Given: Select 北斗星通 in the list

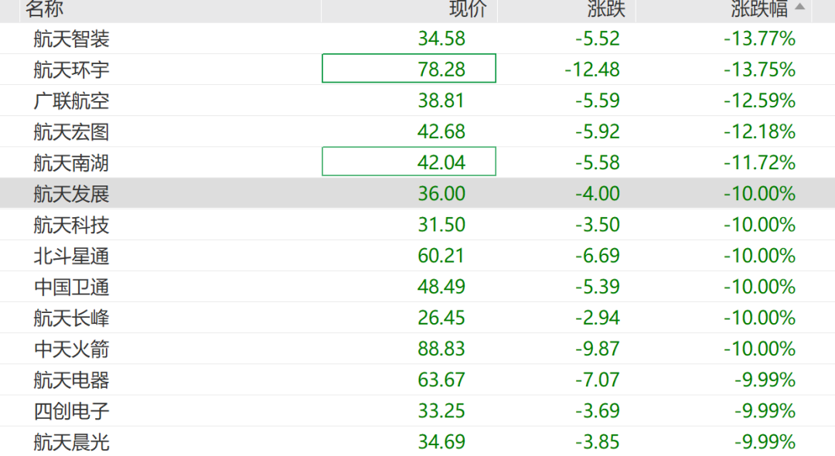Looking at the screenshot, I should point(71,256).
